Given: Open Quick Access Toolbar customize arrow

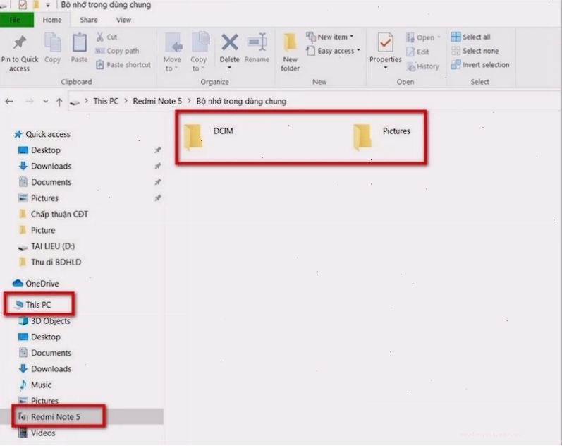Looking at the screenshot, I should pyautogui.click(x=48, y=5).
